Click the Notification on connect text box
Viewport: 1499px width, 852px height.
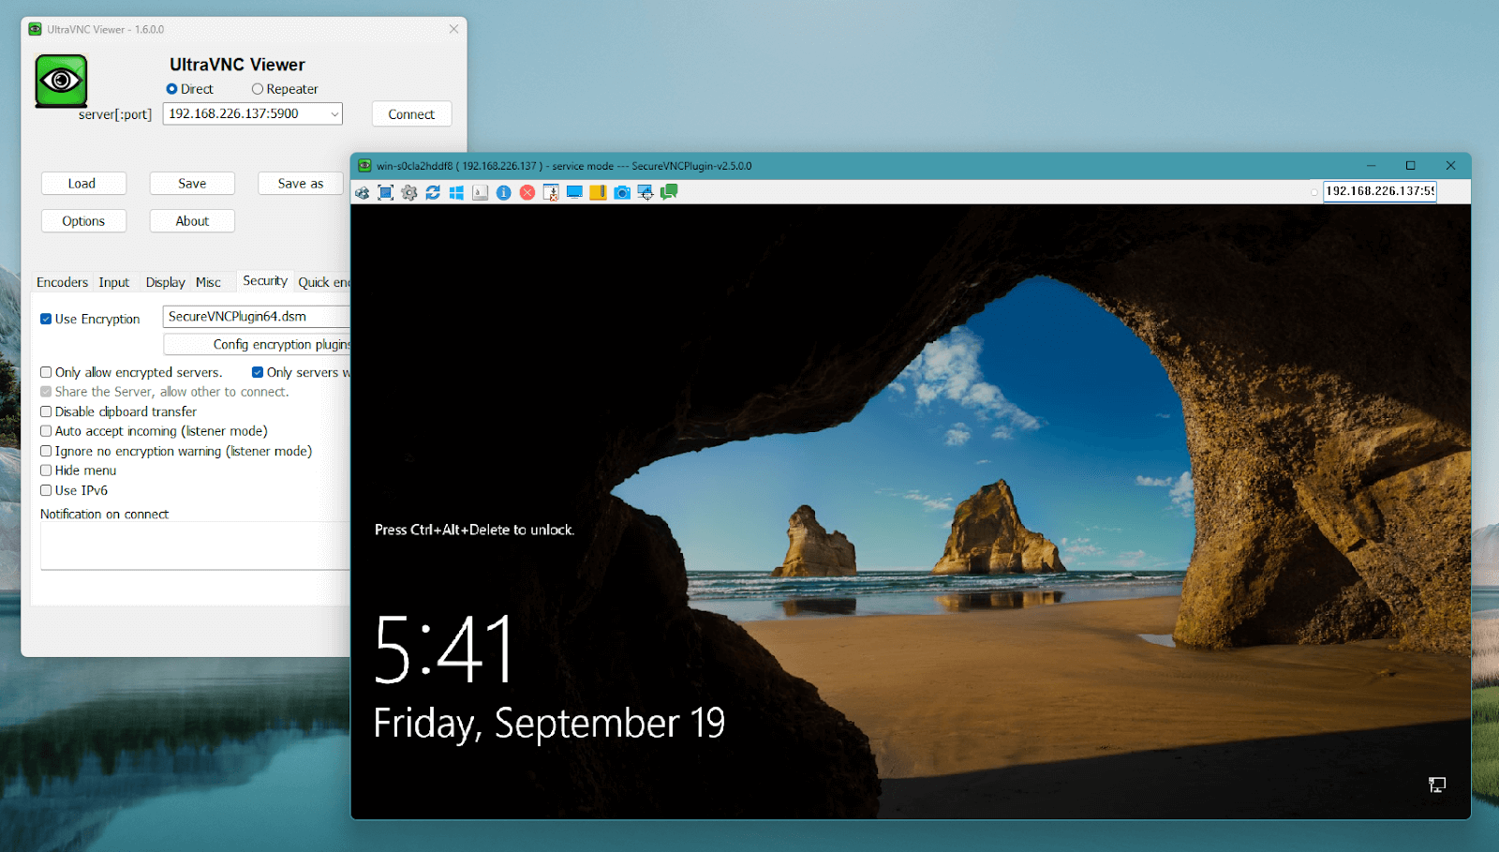tap(194, 546)
